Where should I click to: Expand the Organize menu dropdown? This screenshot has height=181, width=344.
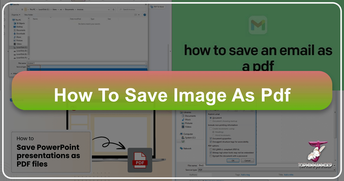(15, 15)
